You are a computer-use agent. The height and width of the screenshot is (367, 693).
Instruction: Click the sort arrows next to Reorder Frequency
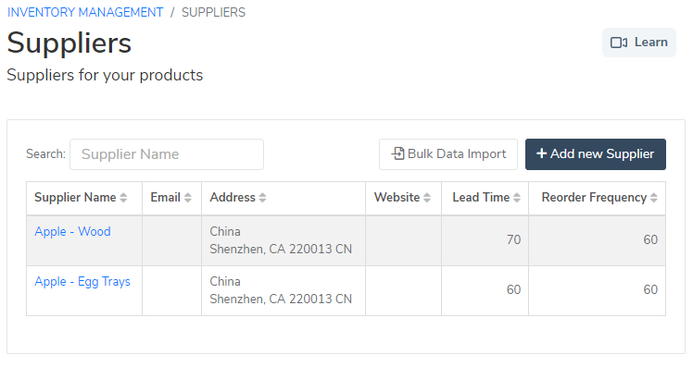(x=654, y=198)
